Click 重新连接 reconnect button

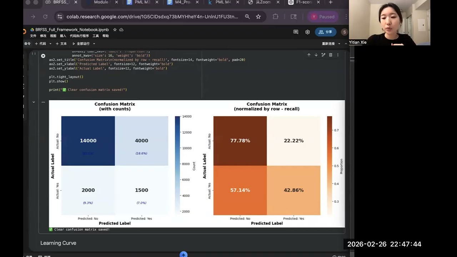pyautogui.click(x=328, y=44)
